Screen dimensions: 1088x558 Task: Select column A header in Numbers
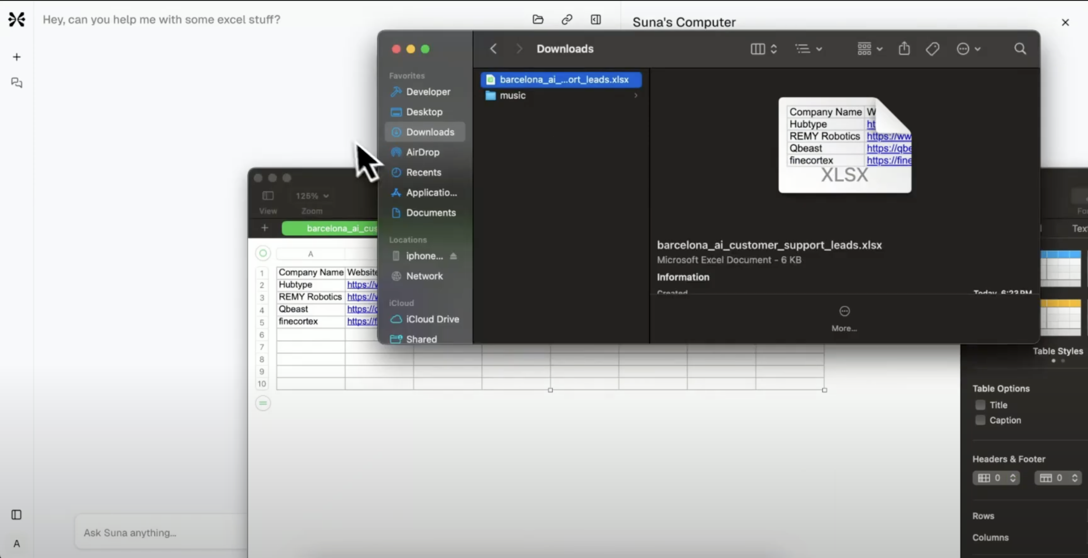pyautogui.click(x=310, y=254)
